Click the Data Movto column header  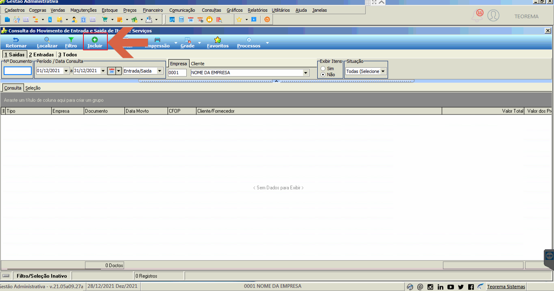[x=146, y=111]
